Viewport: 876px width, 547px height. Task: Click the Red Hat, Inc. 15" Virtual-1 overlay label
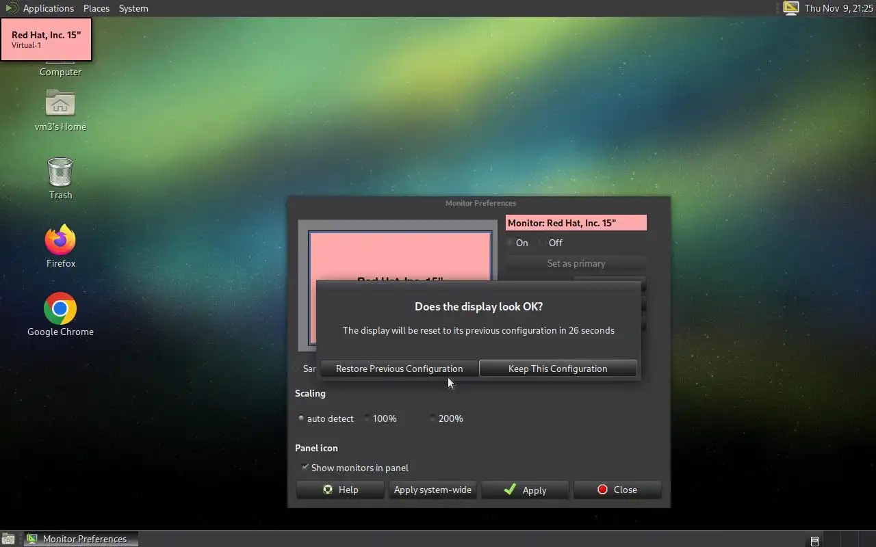pos(46,40)
